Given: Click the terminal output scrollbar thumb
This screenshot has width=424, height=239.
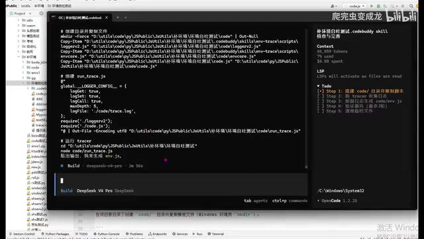Looking at the screenshot, I should [x=306, y=167].
